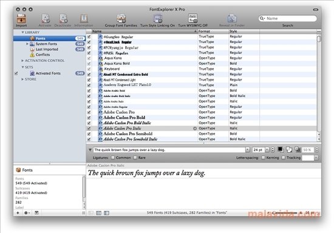Click the toolbar toggle pill in title bar
334x233 pixels.
click(x=316, y=10)
